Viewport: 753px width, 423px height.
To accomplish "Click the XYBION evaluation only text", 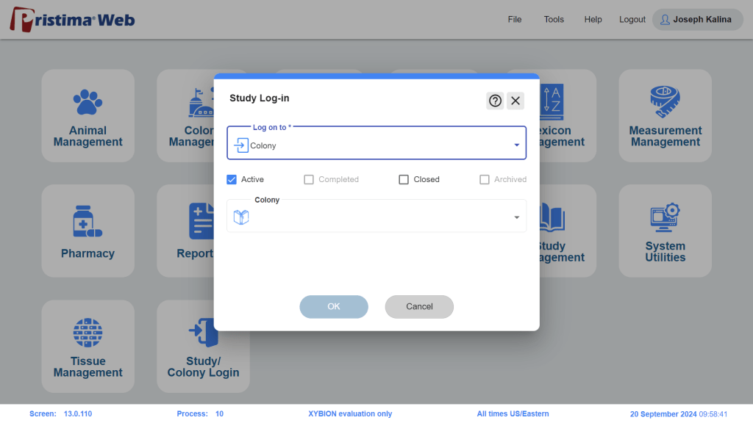I will coord(350,414).
